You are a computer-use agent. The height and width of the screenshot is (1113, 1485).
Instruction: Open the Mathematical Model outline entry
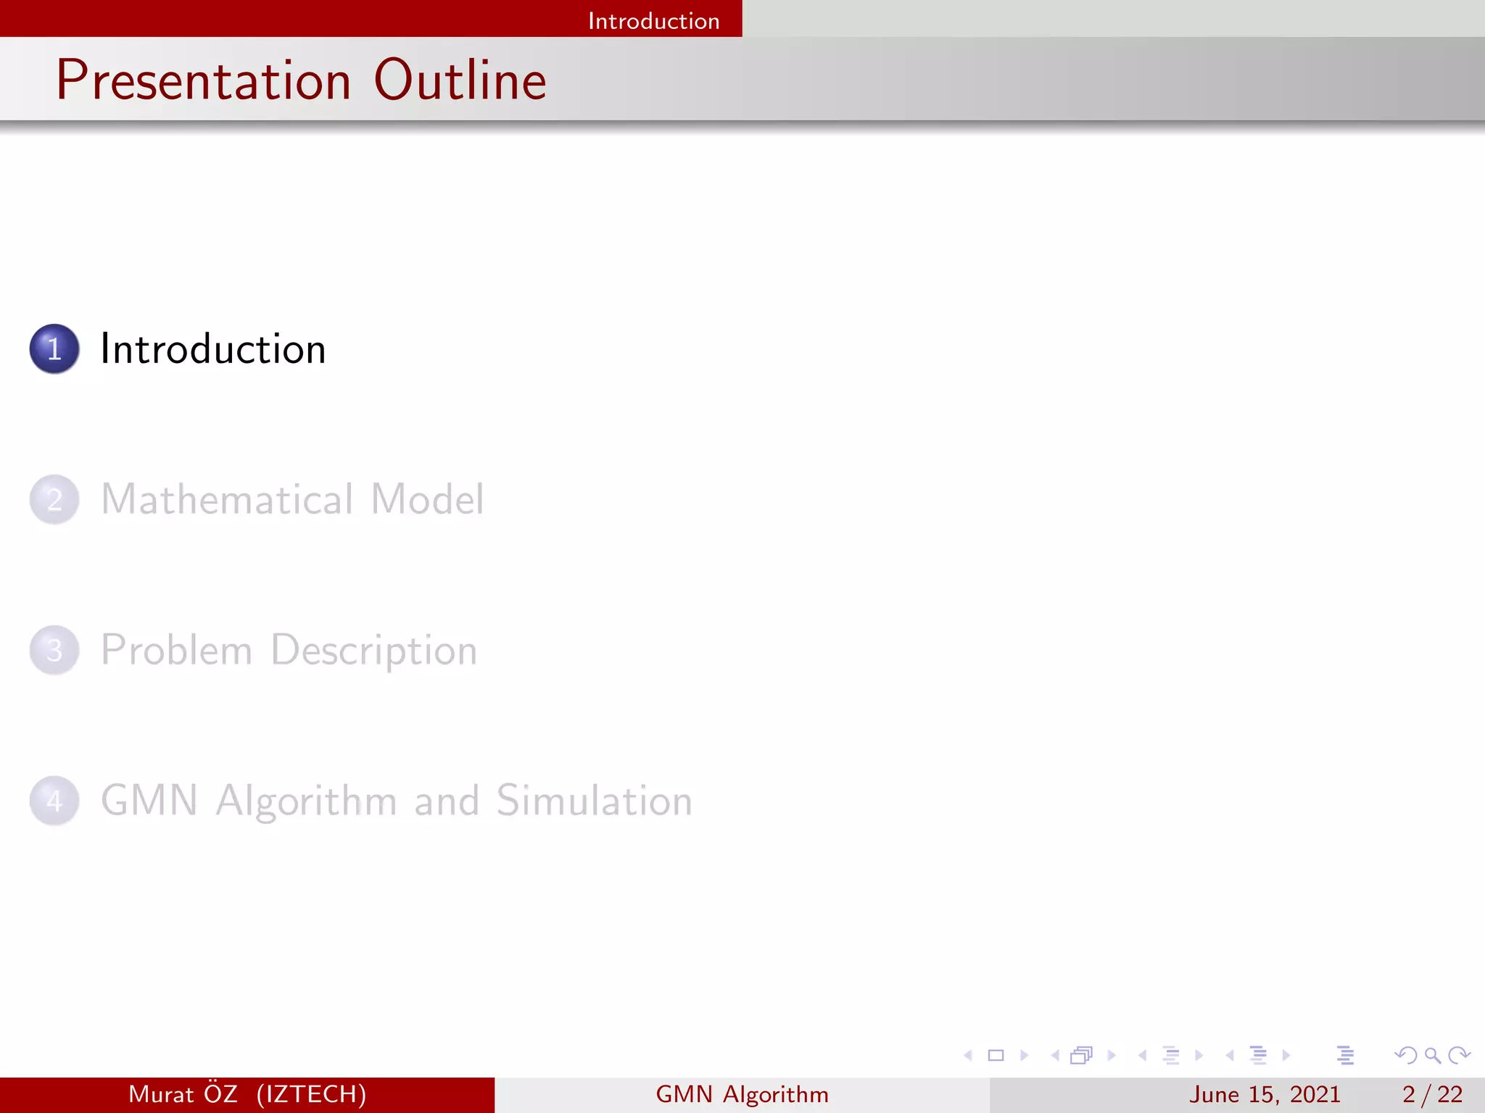pos(291,500)
